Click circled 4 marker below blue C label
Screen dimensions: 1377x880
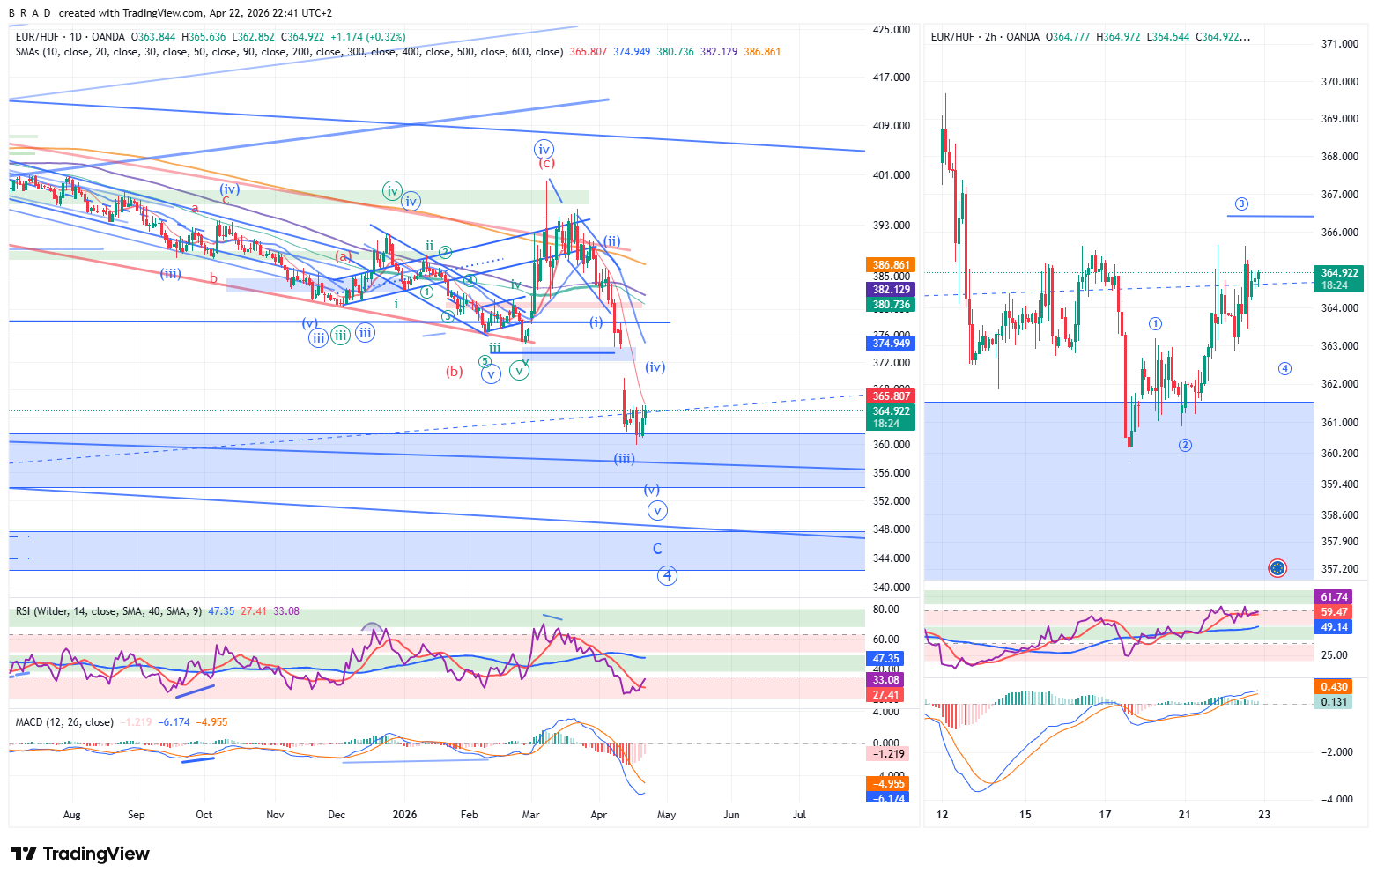pos(667,576)
